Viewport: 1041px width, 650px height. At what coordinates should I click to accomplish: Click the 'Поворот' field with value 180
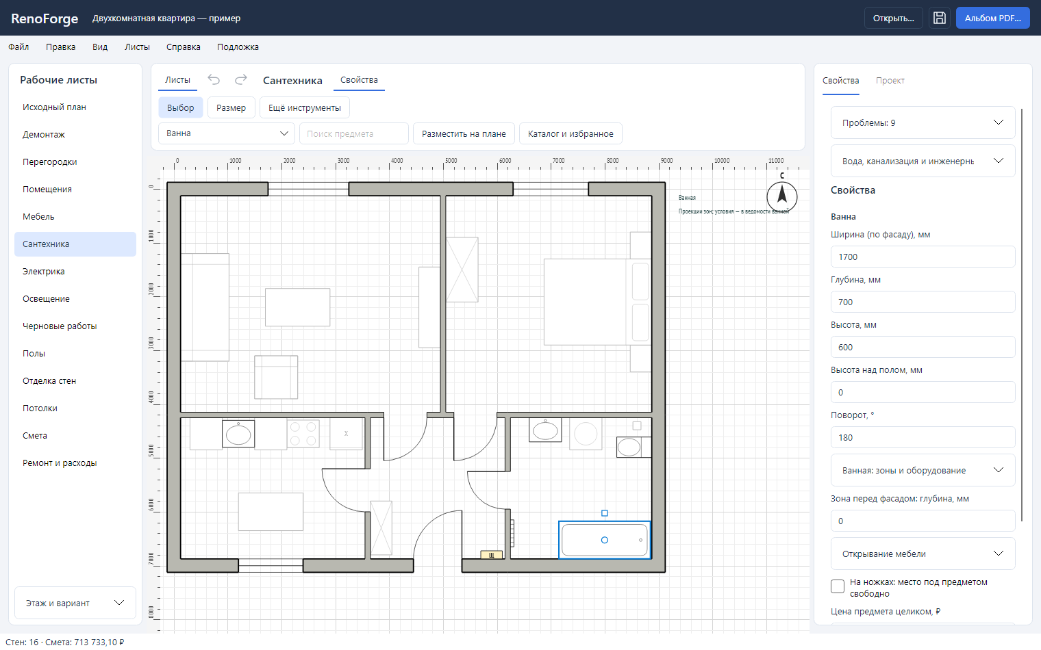tap(923, 437)
